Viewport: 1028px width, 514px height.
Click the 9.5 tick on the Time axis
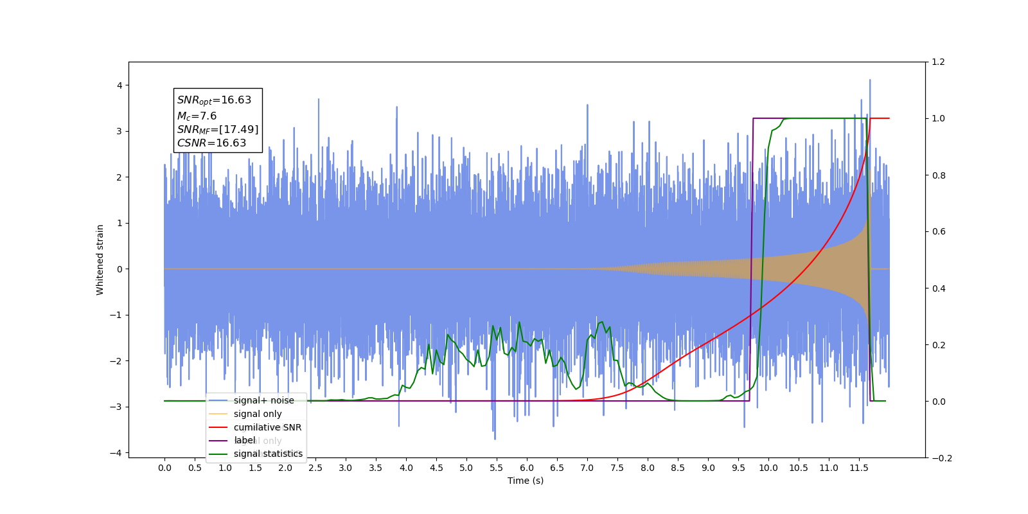tap(738, 468)
